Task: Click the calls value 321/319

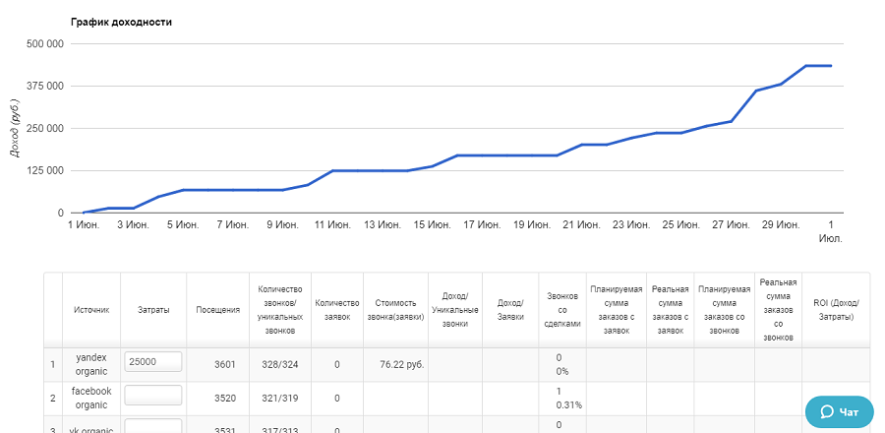Action: pyautogui.click(x=280, y=398)
